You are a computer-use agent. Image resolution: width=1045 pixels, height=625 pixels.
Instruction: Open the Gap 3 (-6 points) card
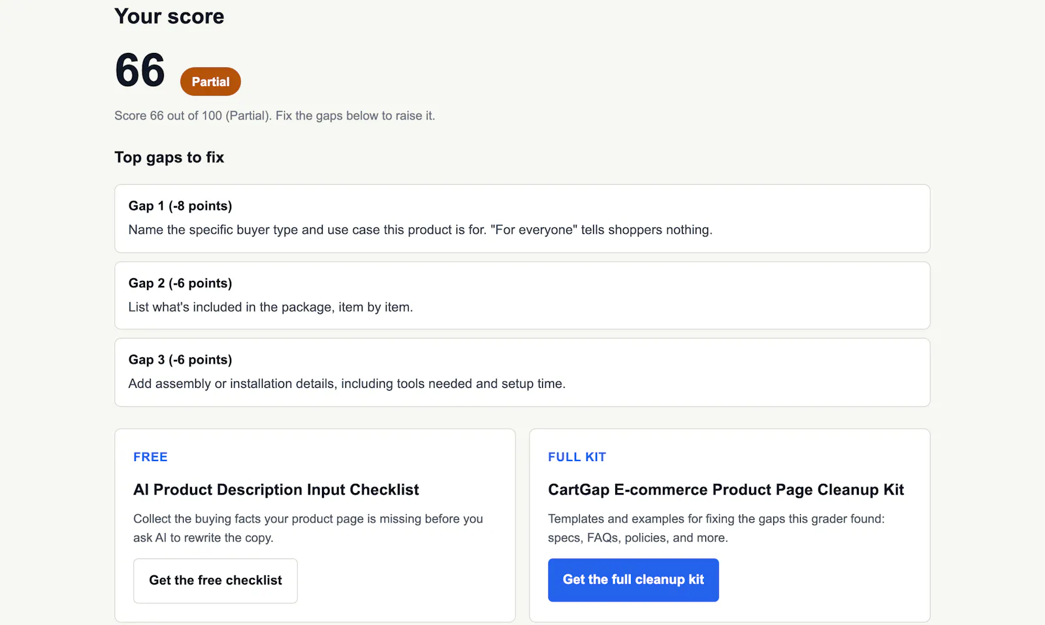[x=522, y=372]
